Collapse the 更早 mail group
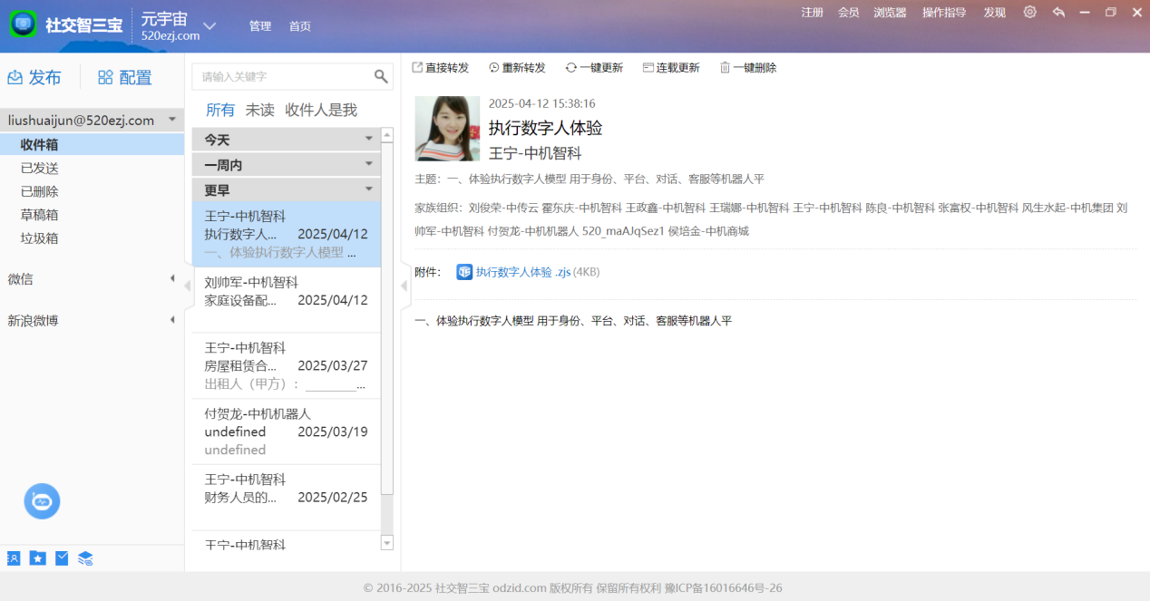This screenshot has width=1150, height=601. click(x=369, y=190)
